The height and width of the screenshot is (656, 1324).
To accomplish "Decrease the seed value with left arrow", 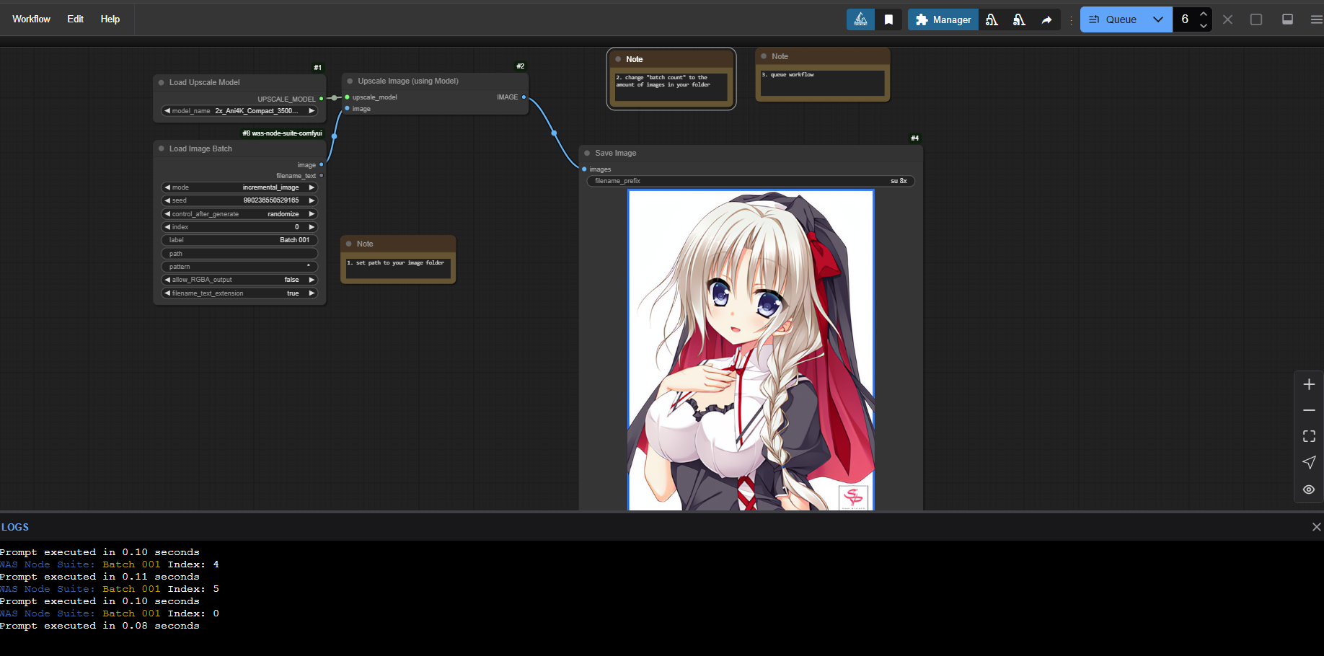I will click(167, 200).
